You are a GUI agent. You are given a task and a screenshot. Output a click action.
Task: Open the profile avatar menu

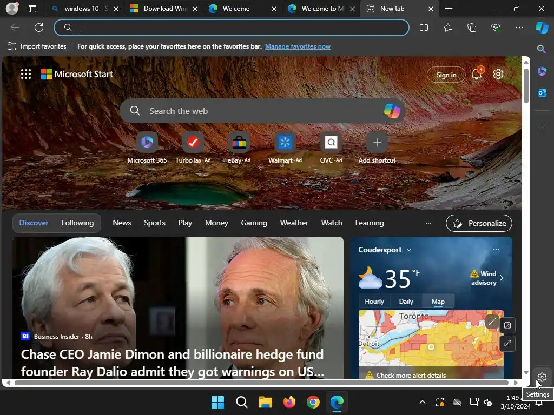click(12, 9)
